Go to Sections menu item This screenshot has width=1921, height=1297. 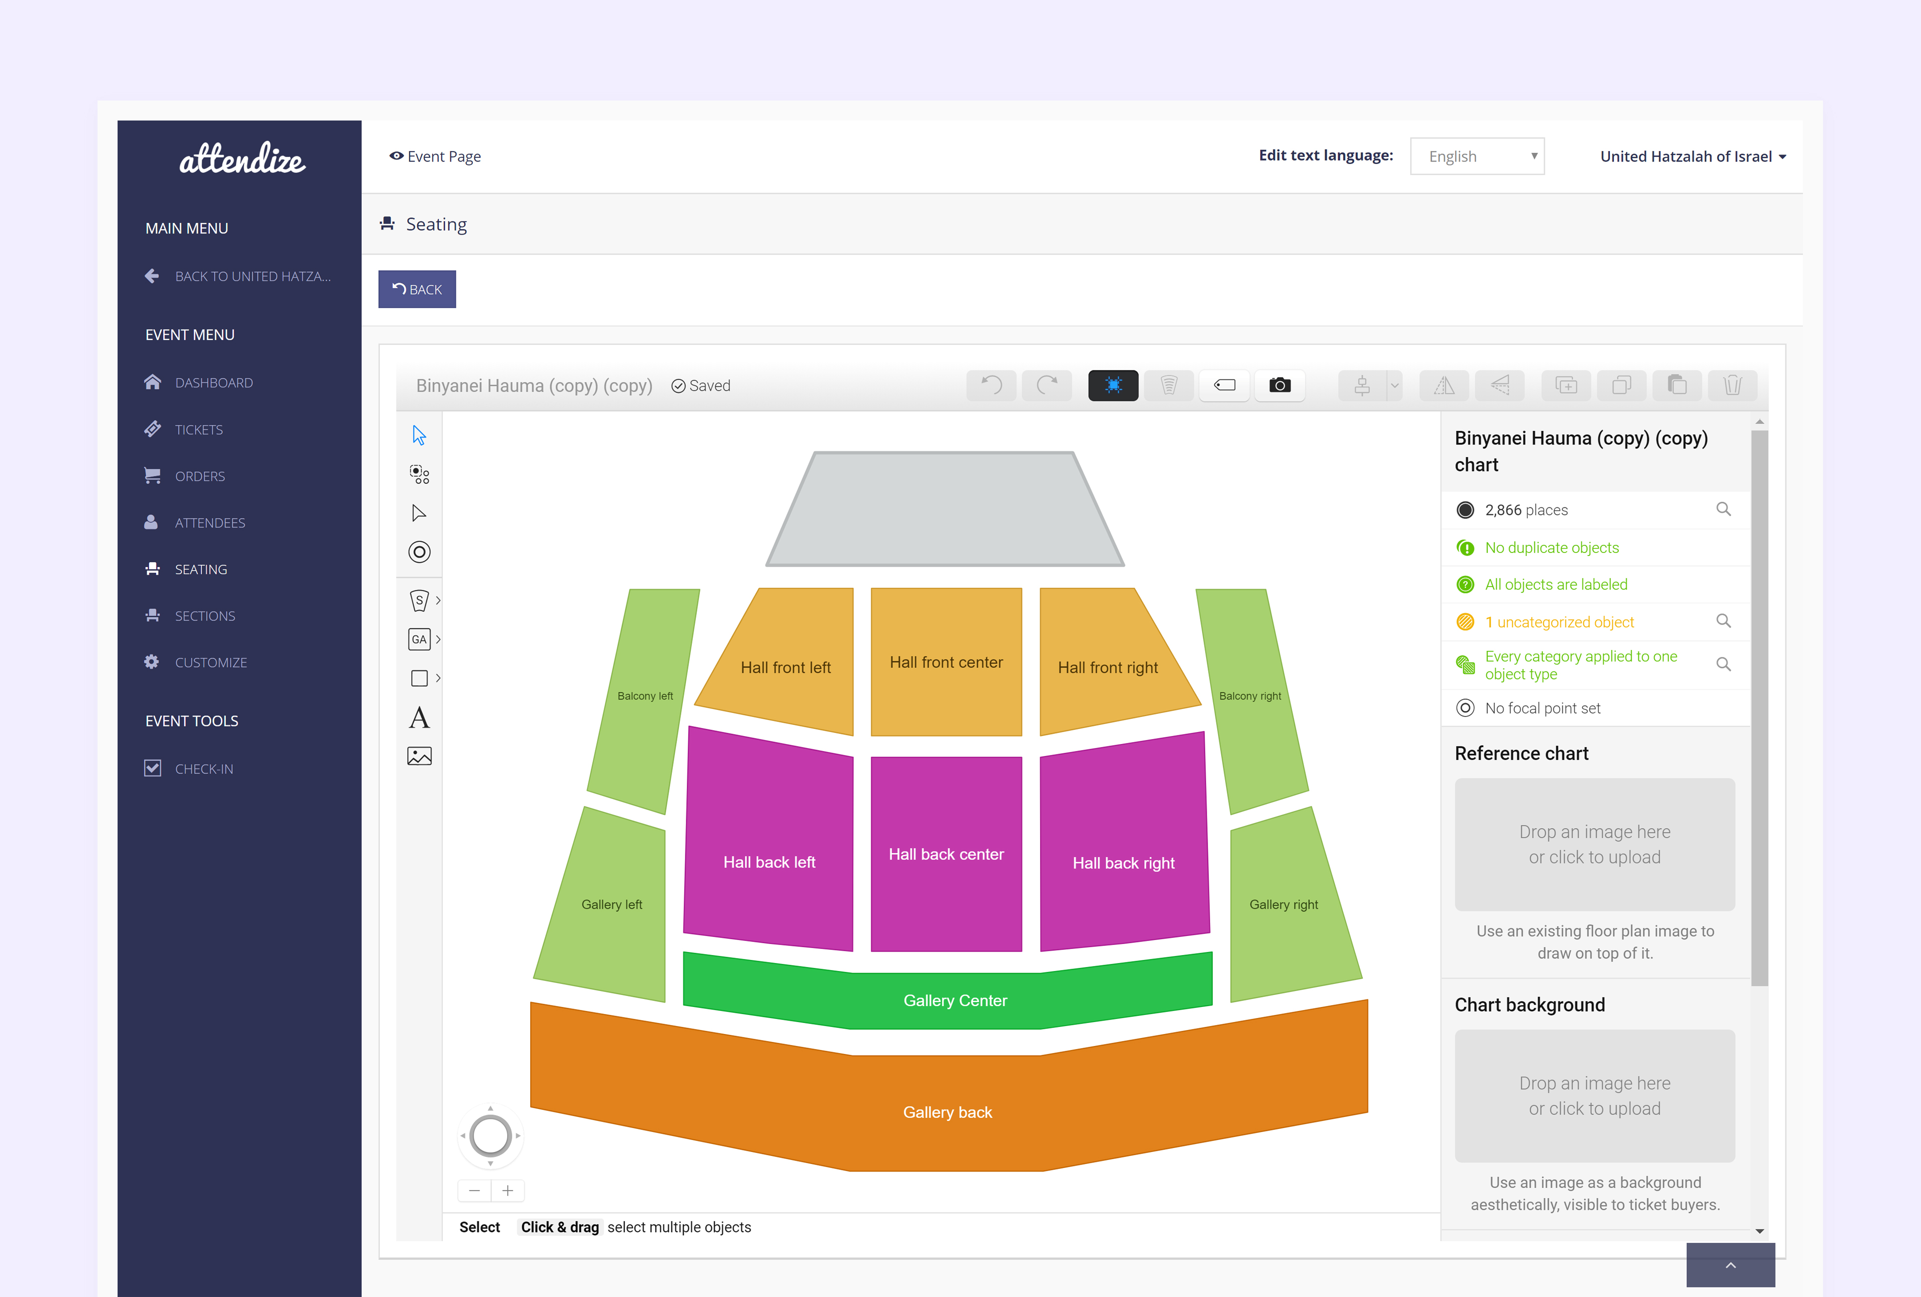click(204, 616)
